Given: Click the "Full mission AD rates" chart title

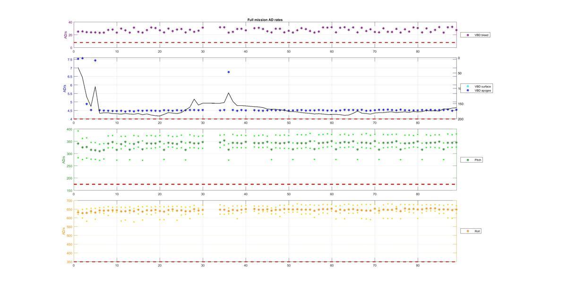Looking at the screenshot, I should click(x=265, y=20).
